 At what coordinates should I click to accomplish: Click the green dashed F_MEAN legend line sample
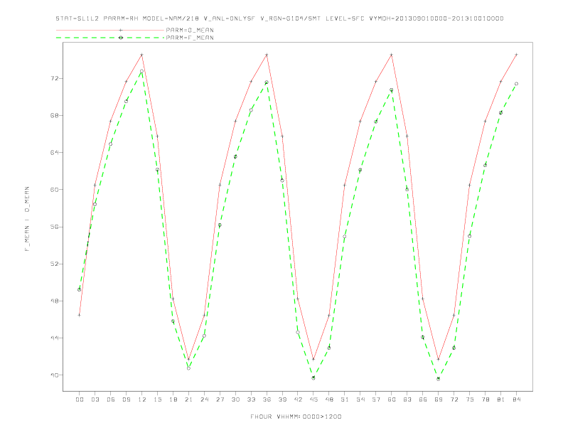(x=110, y=38)
